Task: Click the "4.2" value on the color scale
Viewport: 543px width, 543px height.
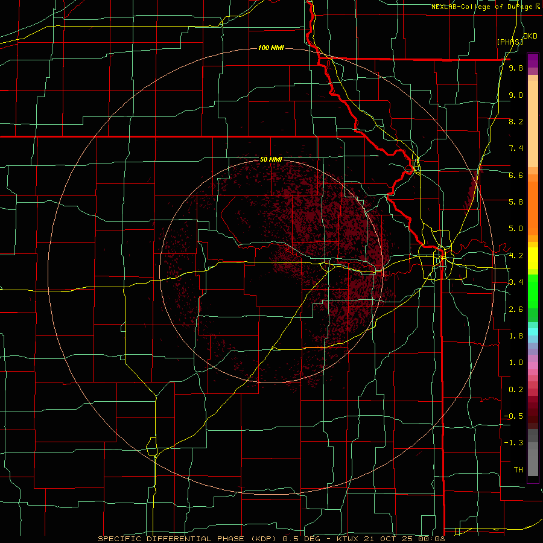Action: point(516,256)
